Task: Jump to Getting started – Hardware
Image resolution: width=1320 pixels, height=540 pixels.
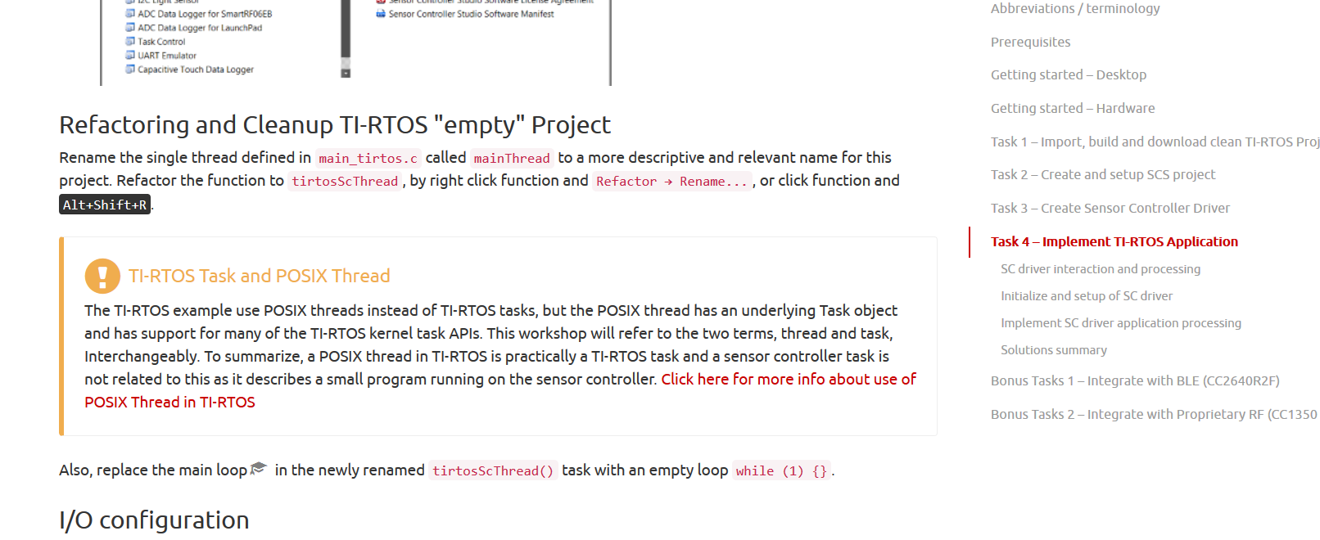Action: (x=1073, y=108)
